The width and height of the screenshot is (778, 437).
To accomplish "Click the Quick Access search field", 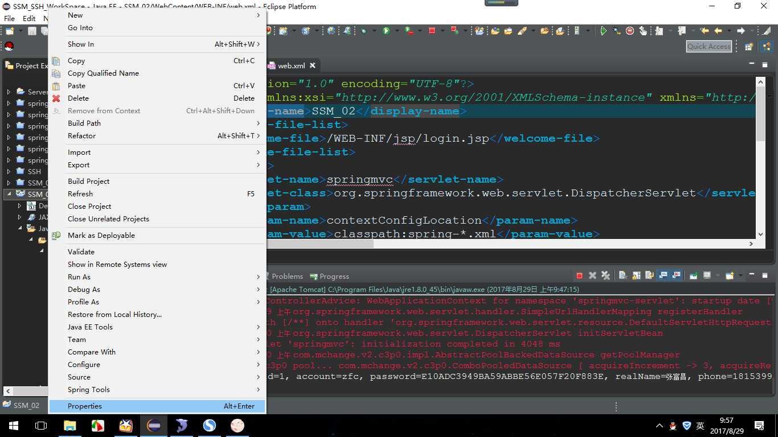I will (709, 47).
